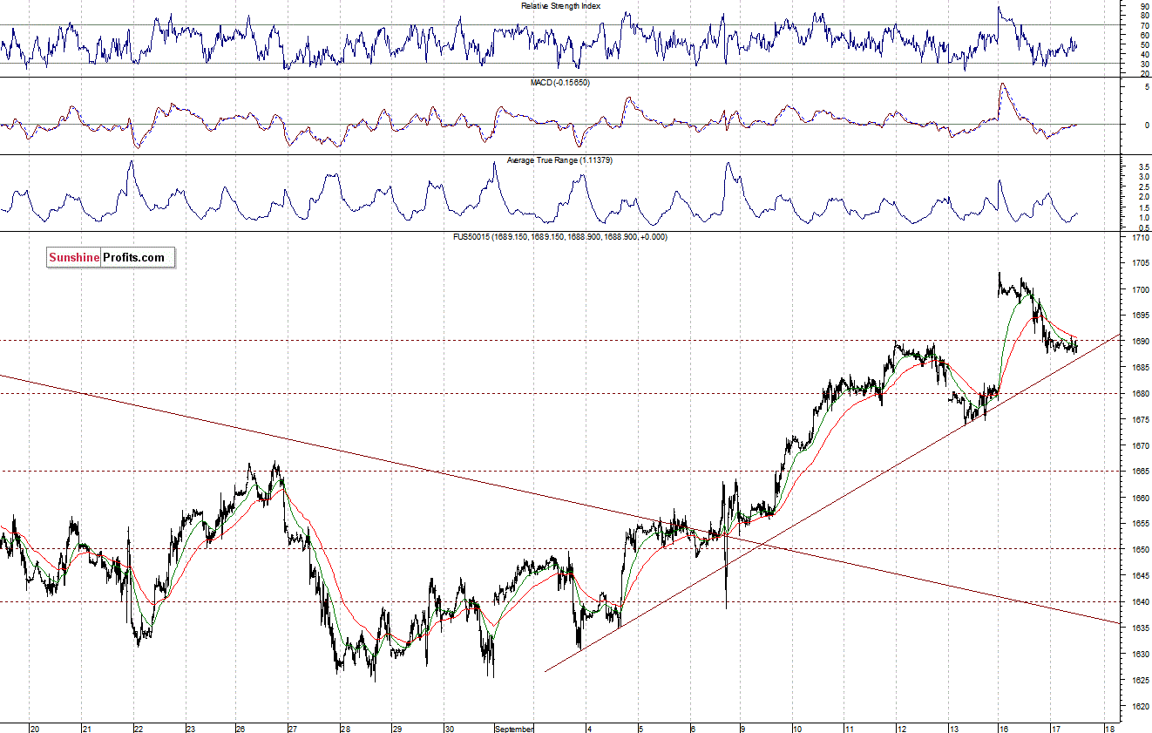This screenshot has width=1152, height=733.
Task: Click date 22 on the time axis
Action: 138,728
